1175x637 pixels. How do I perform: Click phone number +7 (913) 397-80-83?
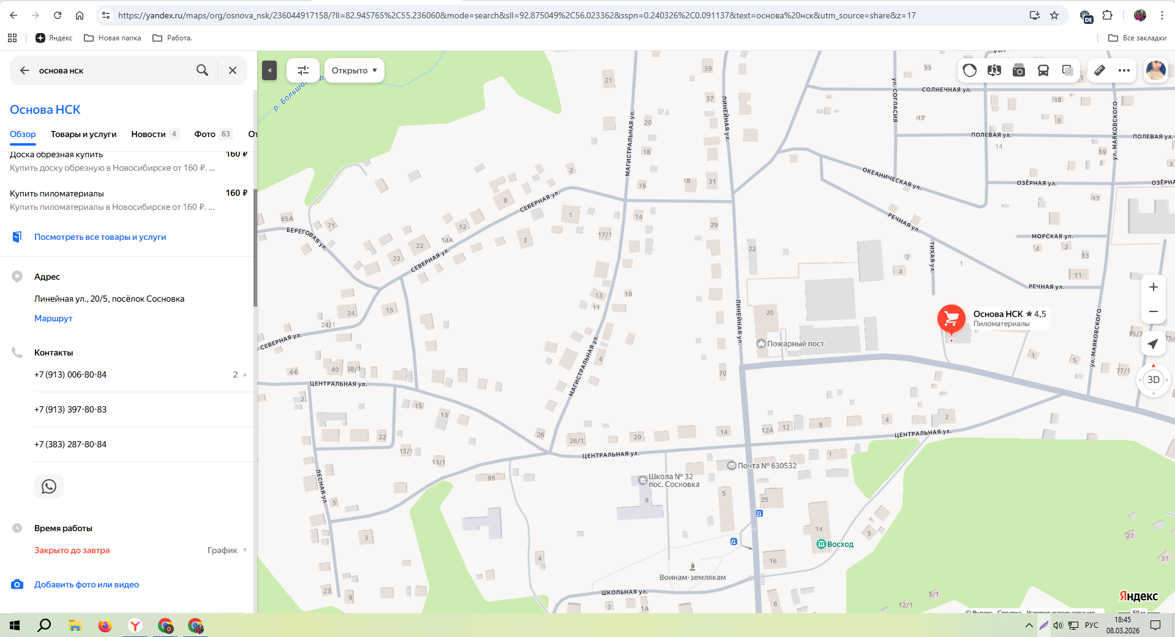[70, 409]
